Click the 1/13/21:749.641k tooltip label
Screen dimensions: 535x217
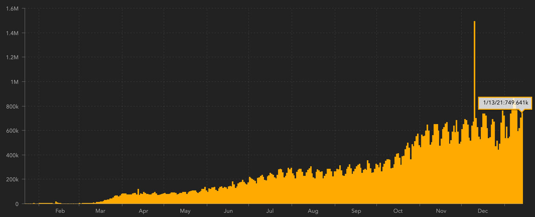pos(505,103)
